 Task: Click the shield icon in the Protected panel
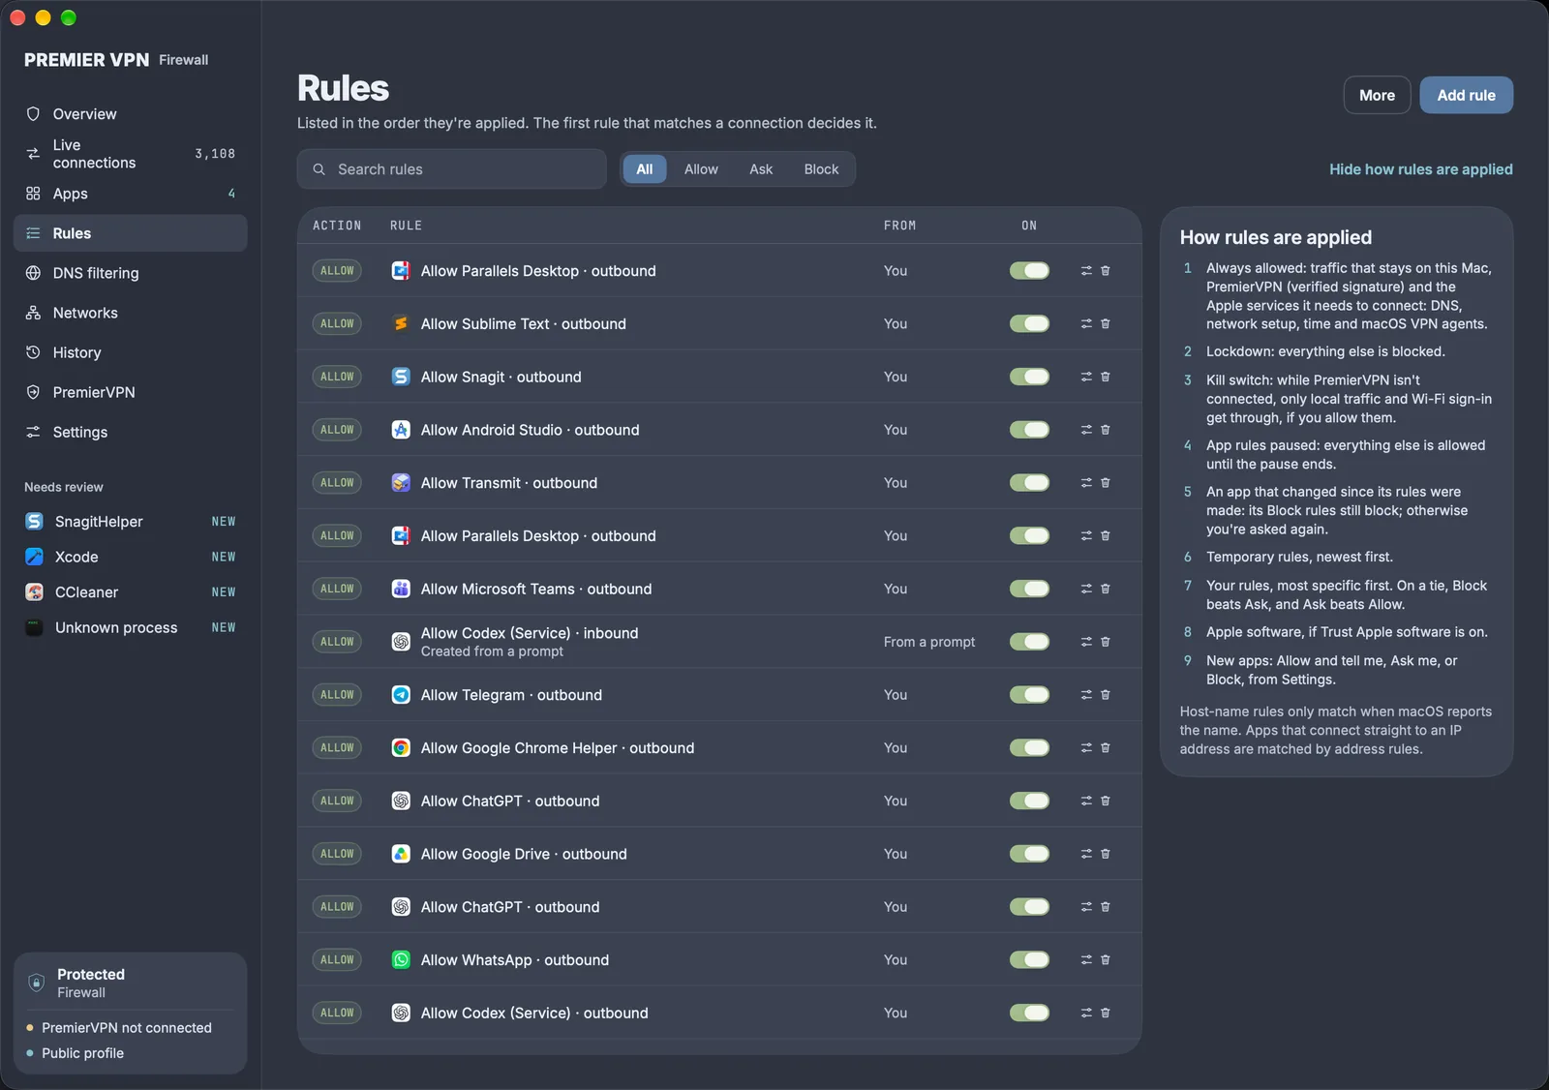36,983
